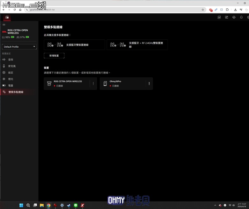249x209 pixels.
Task: Select the 雙模多點連線 sidebar item
Action: (x=19, y=92)
